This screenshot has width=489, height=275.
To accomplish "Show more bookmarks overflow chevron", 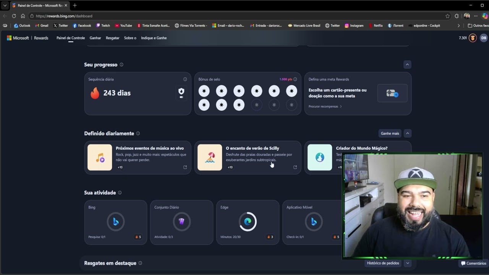I will pos(458,26).
